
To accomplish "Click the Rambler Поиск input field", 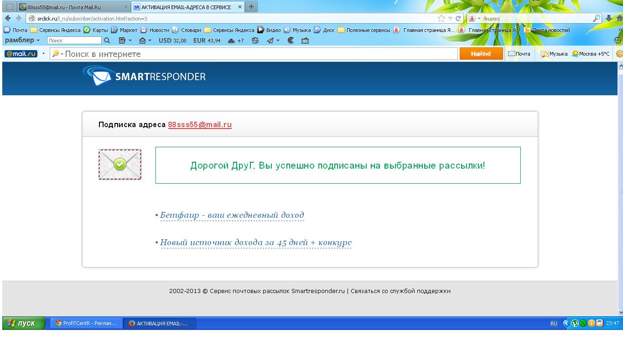I will click(74, 41).
